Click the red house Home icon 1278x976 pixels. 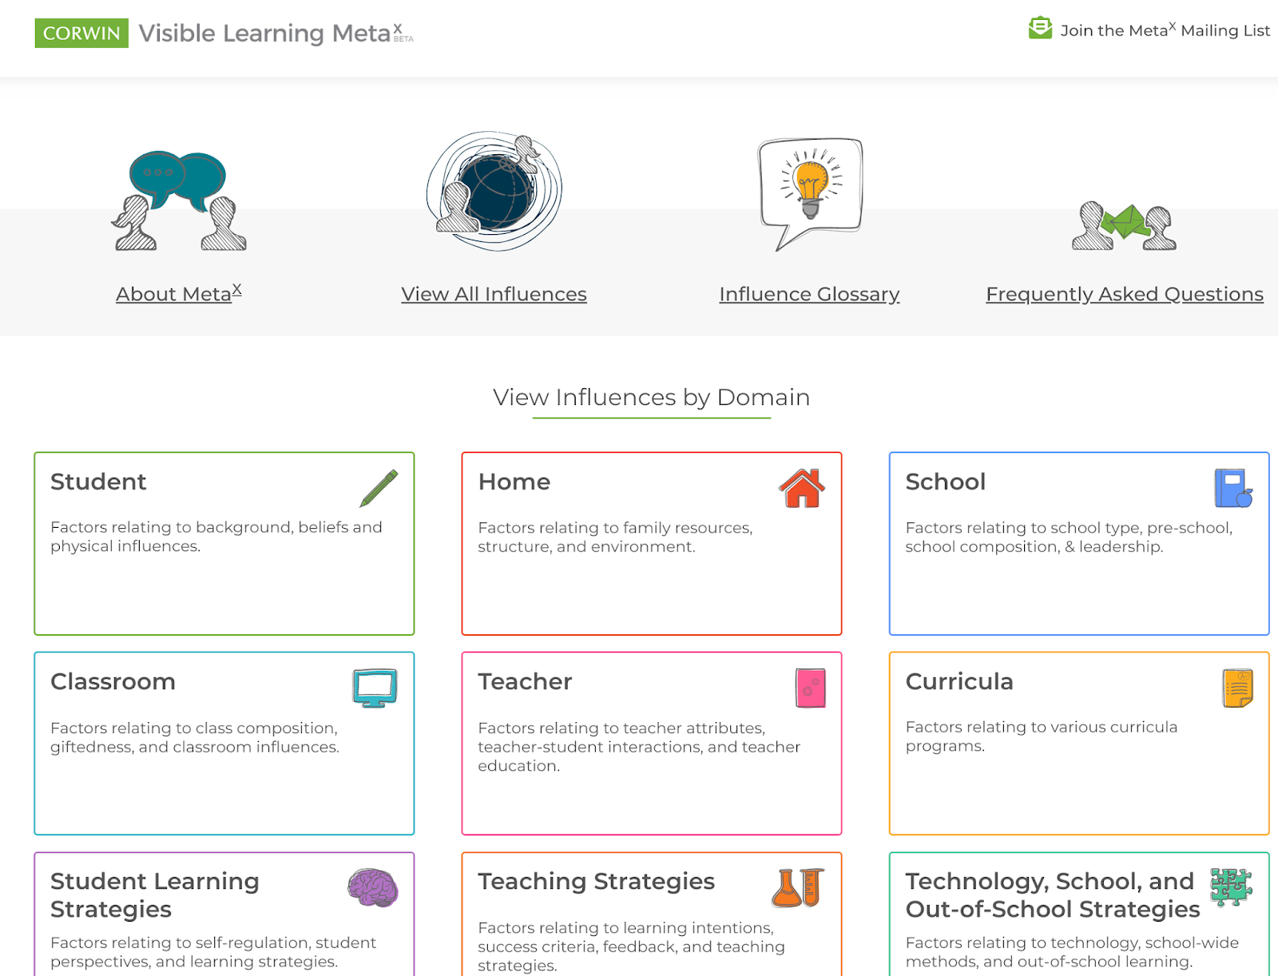(x=802, y=488)
